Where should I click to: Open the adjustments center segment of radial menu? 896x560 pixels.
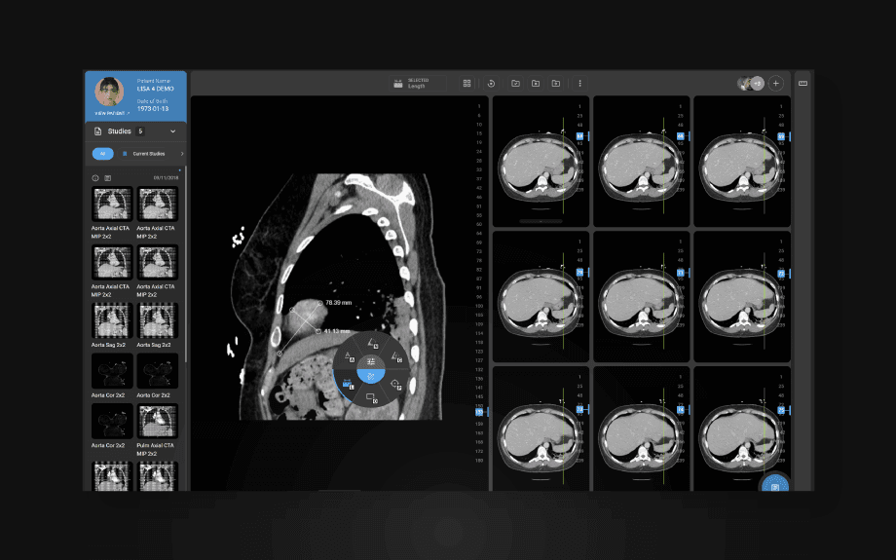(371, 361)
